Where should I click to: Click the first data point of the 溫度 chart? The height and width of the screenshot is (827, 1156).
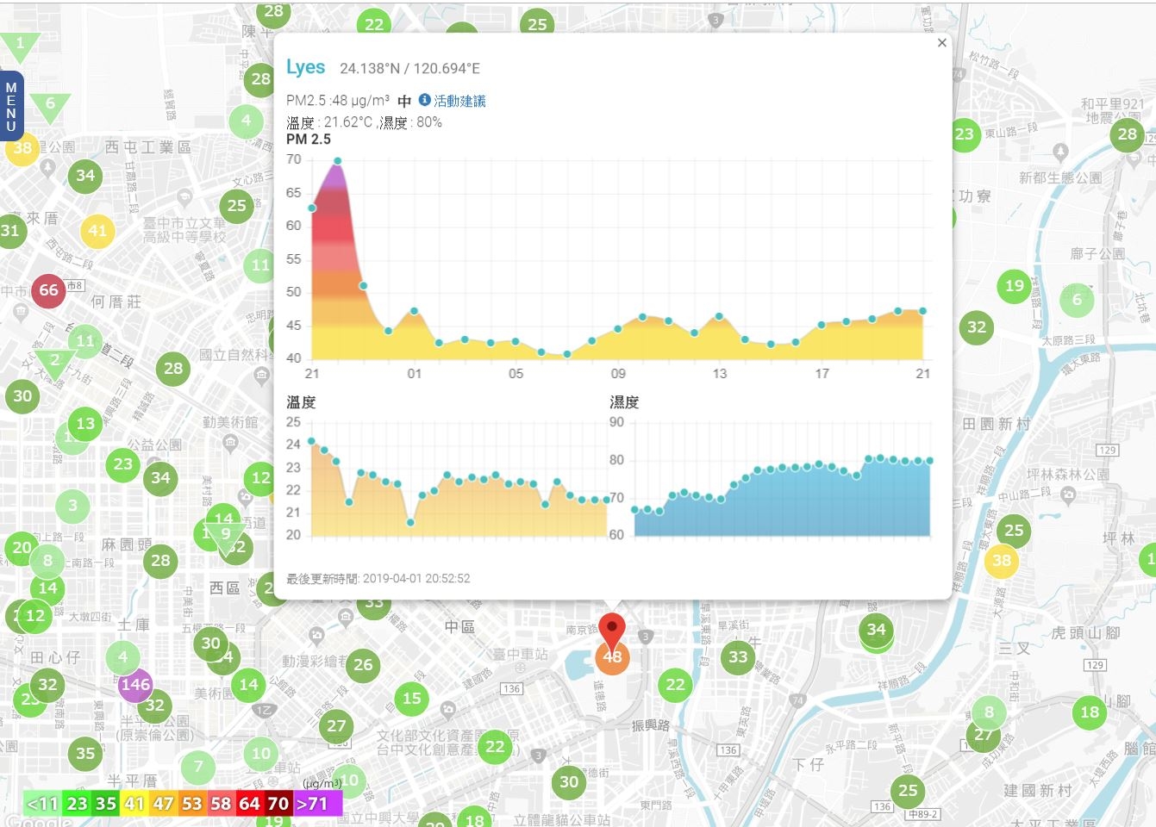coord(311,441)
